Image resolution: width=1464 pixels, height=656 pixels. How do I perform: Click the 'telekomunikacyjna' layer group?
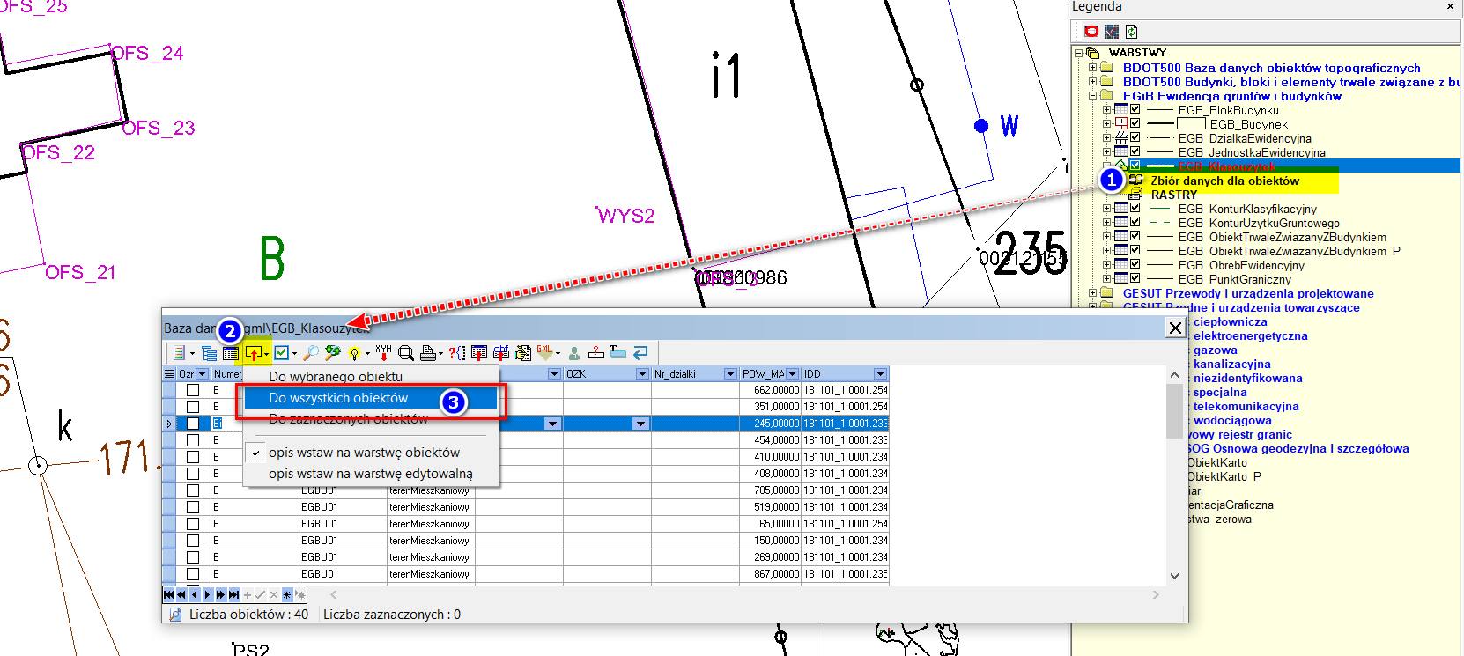click(x=1246, y=406)
